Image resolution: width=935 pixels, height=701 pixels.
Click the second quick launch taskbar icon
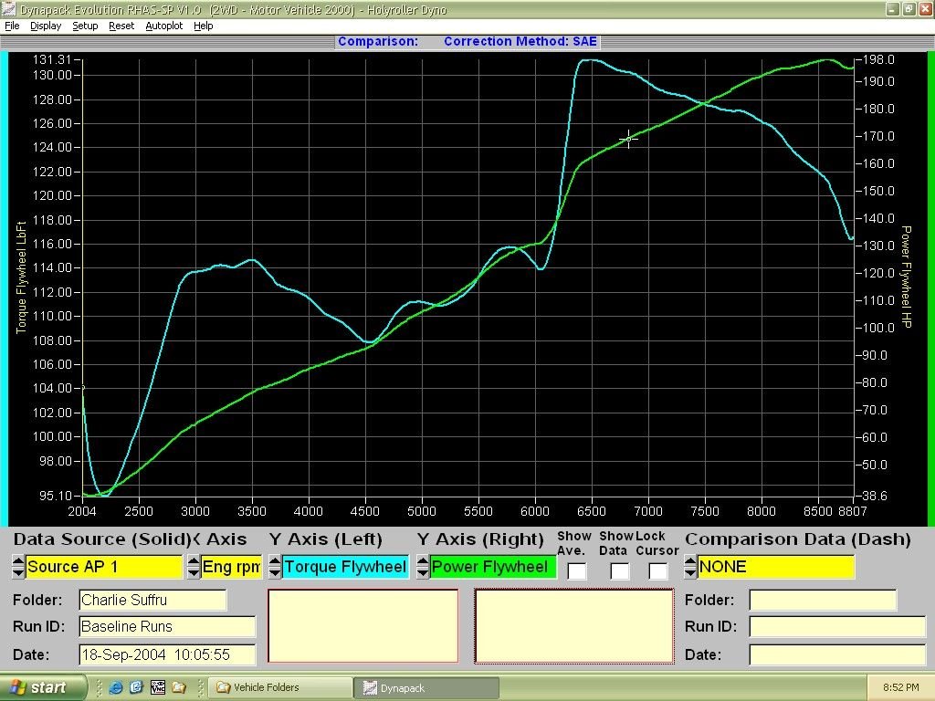[137, 687]
